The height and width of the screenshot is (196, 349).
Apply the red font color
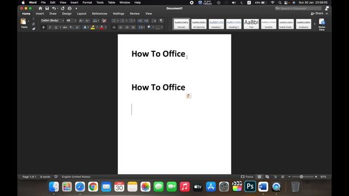[102, 27]
